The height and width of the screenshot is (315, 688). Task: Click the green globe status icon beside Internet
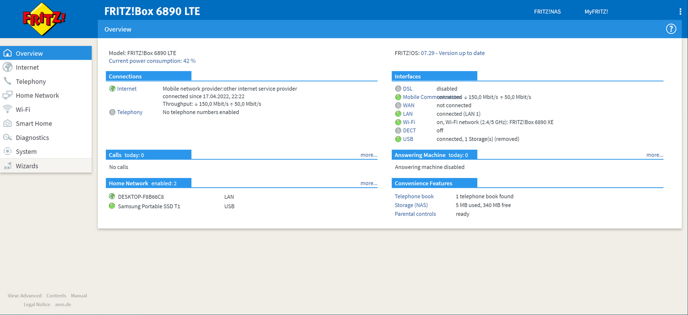pyautogui.click(x=112, y=89)
